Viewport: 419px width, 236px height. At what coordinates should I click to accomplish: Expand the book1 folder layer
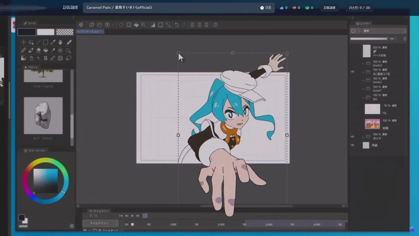[363, 89]
